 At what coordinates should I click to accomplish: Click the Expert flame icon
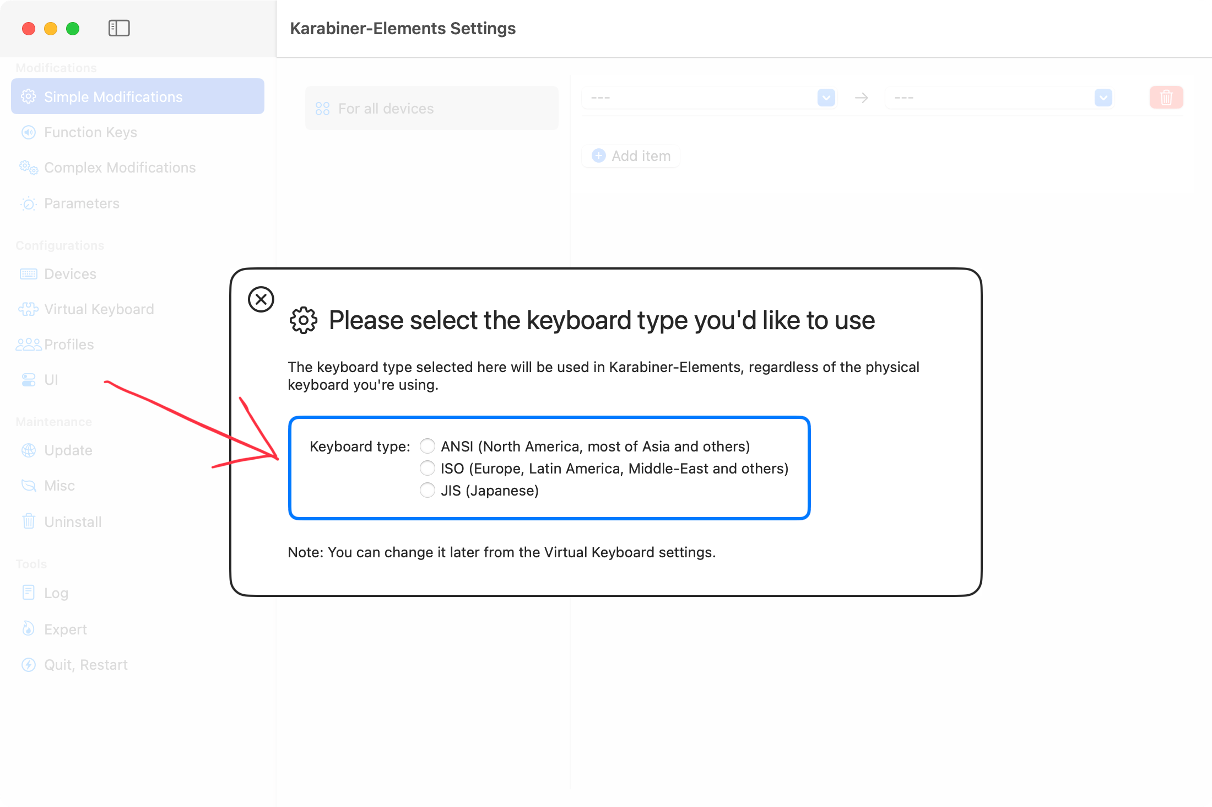(29, 629)
